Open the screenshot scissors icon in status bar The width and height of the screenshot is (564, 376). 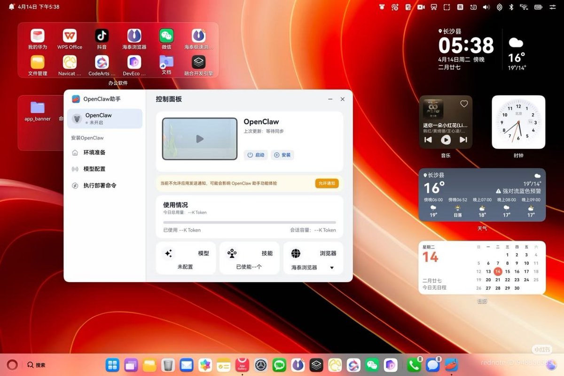click(x=434, y=7)
